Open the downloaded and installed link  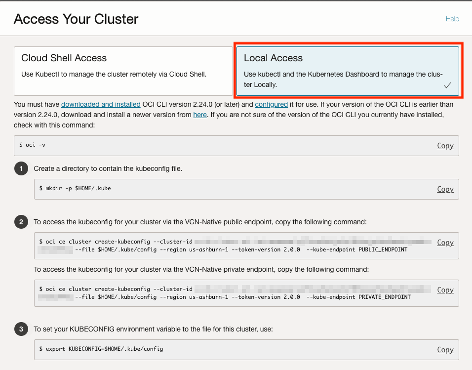click(101, 104)
